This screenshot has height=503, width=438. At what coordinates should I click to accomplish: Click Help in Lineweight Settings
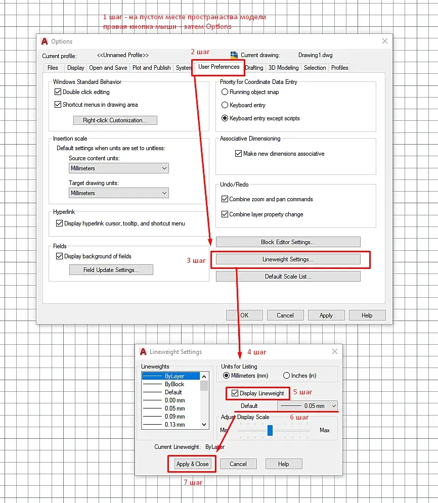pos(283,464)
